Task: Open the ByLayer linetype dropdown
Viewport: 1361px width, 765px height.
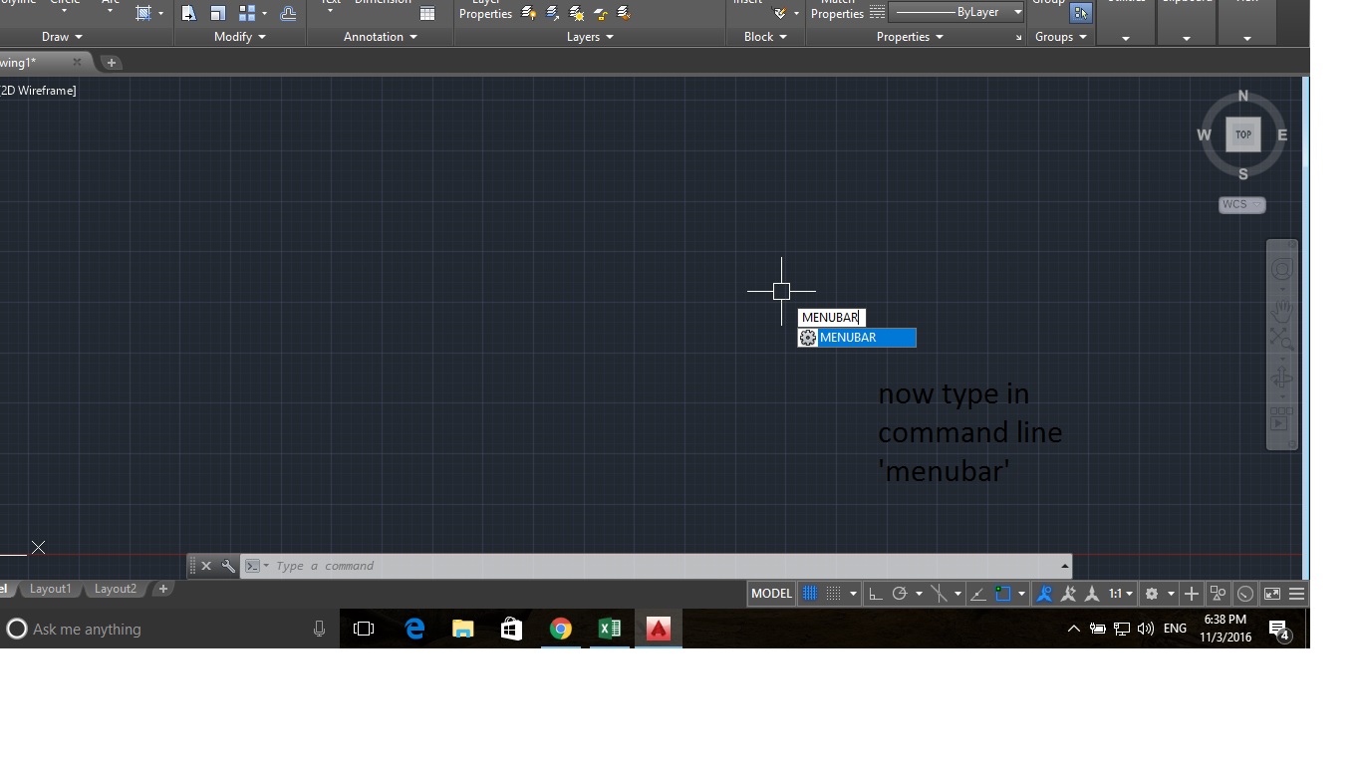Action: 1017,12
